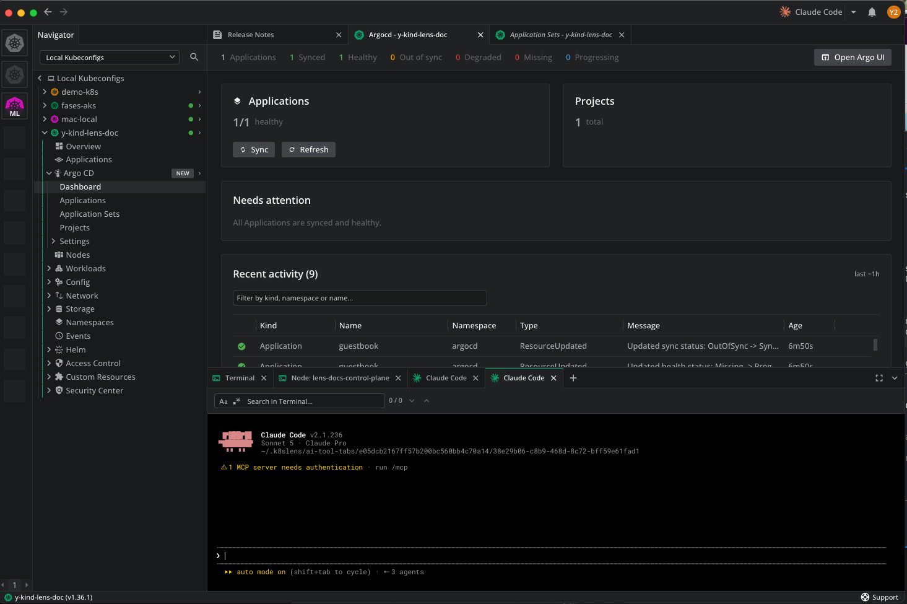Viewport: 907px width, 604px height.
Task: Click the forward navigation arrow
Action: click(64, 12)
